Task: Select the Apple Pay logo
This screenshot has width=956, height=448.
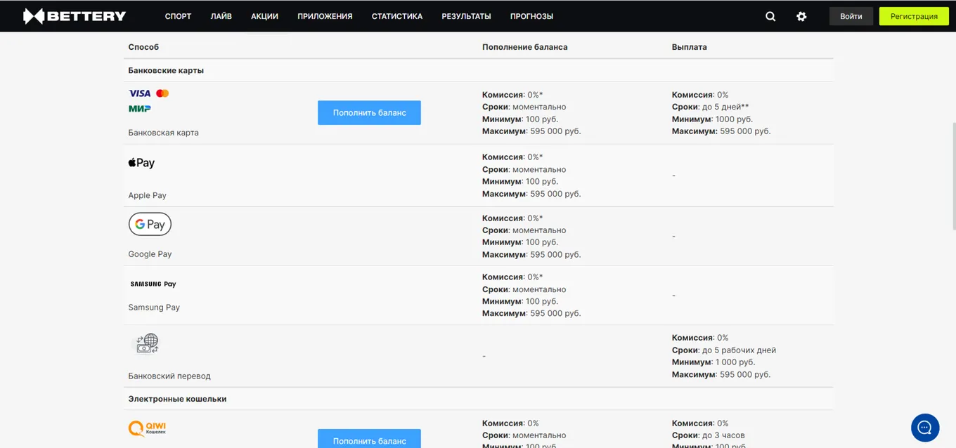Action: point(141,163)
